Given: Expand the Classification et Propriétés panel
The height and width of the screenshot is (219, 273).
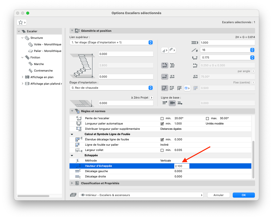Looking at the screenshot, I should [x=72, y=183].
